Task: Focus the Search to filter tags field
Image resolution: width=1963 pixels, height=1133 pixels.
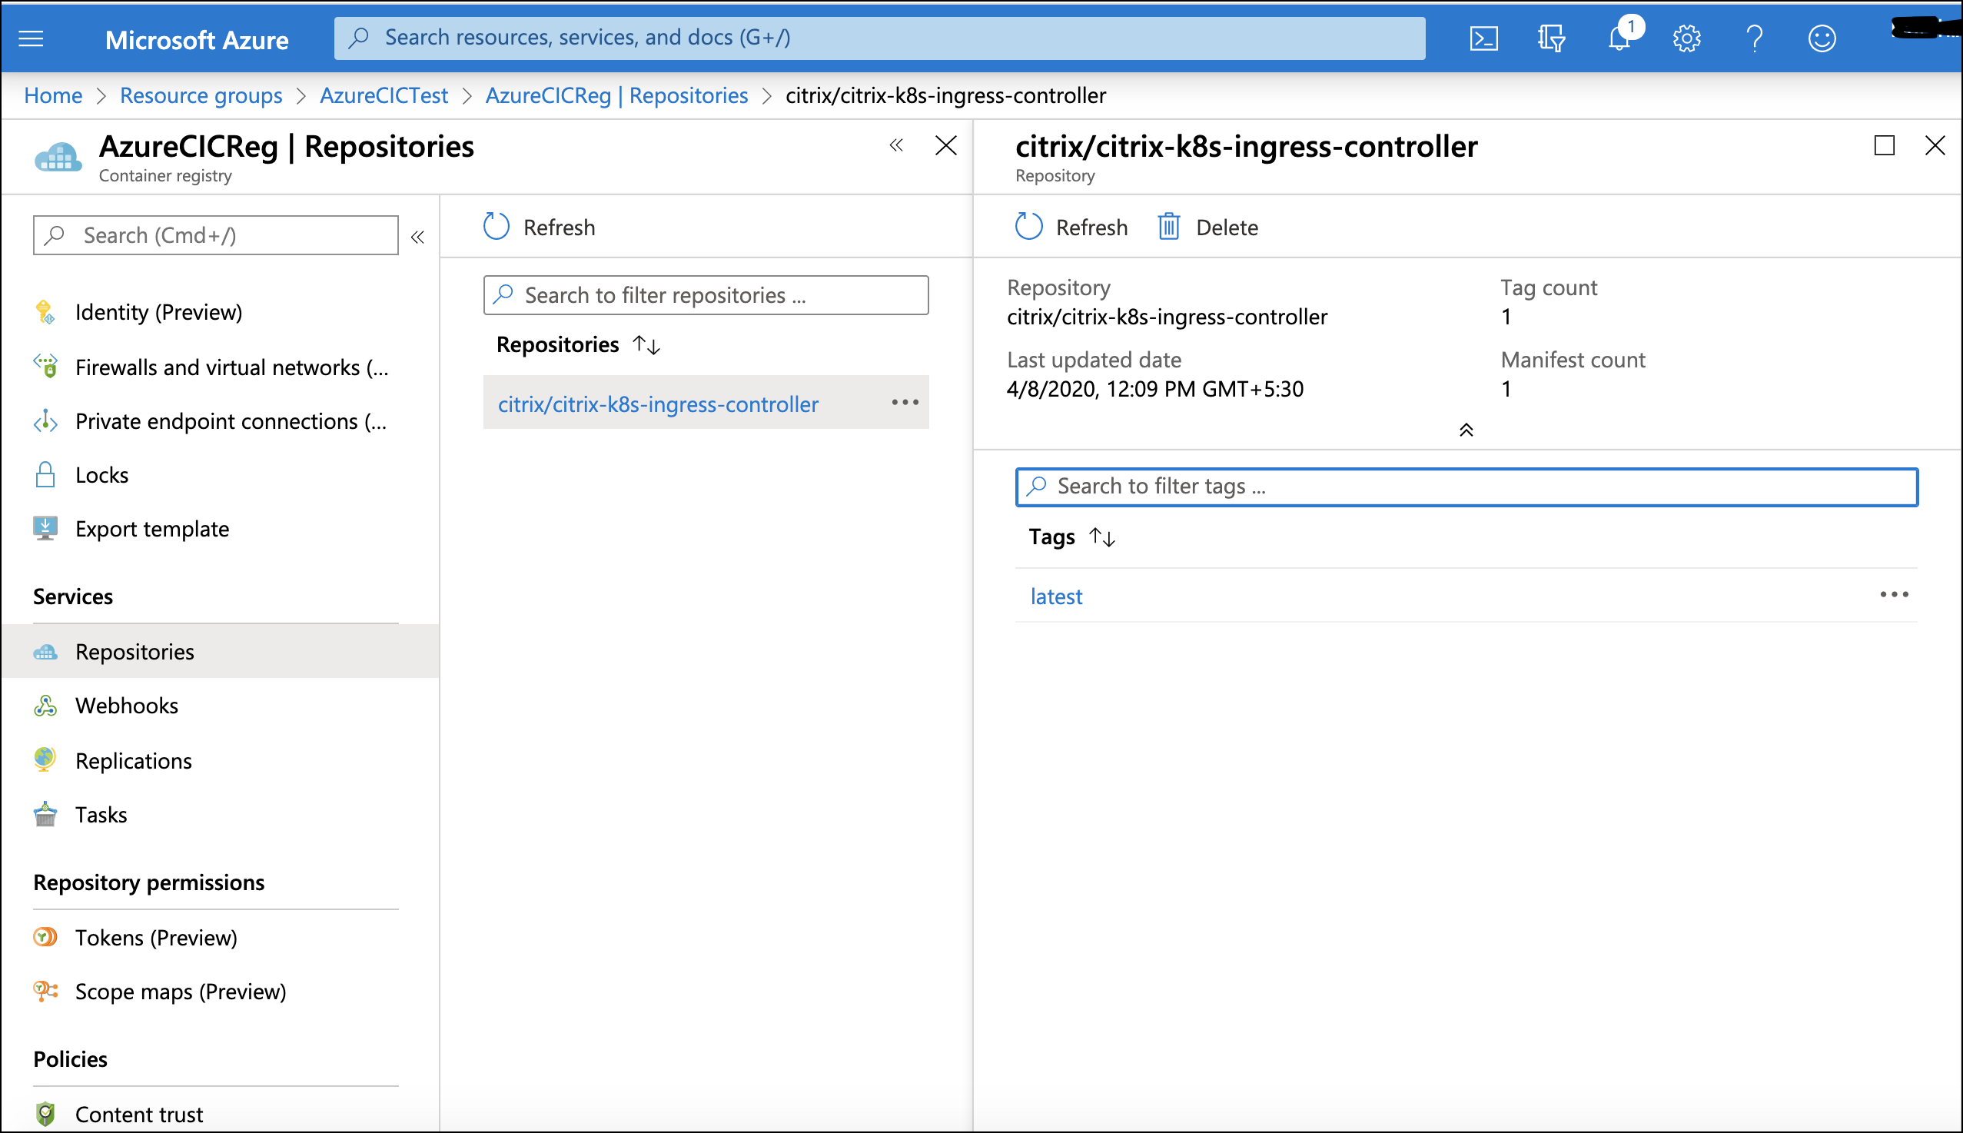Action: (1466, 487)
